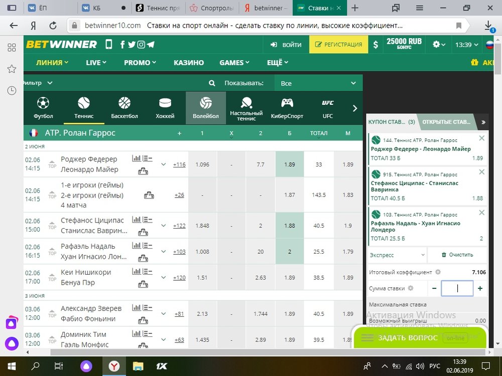Clear the coupon with Очистить
This screenshot has height=376, width=502.
coord(457,255)
